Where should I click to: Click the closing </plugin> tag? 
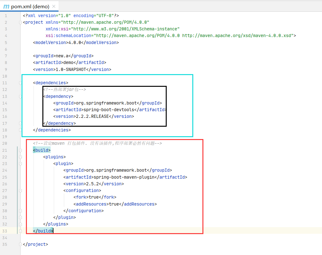click(65, 217)
